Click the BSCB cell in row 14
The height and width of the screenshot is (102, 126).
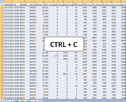[x=24, y=44]
